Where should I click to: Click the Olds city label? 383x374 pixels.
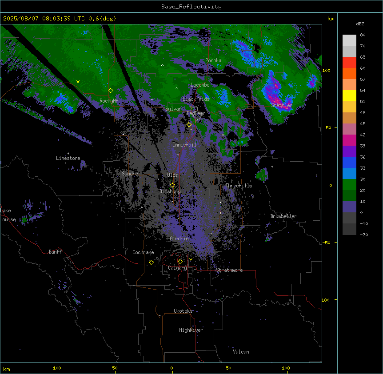tap(172, 175)
